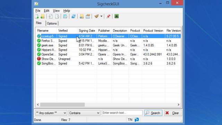This screenshot has width=222, height=125.
Task: Sort by the Description column header
Action: click(120, 31)
